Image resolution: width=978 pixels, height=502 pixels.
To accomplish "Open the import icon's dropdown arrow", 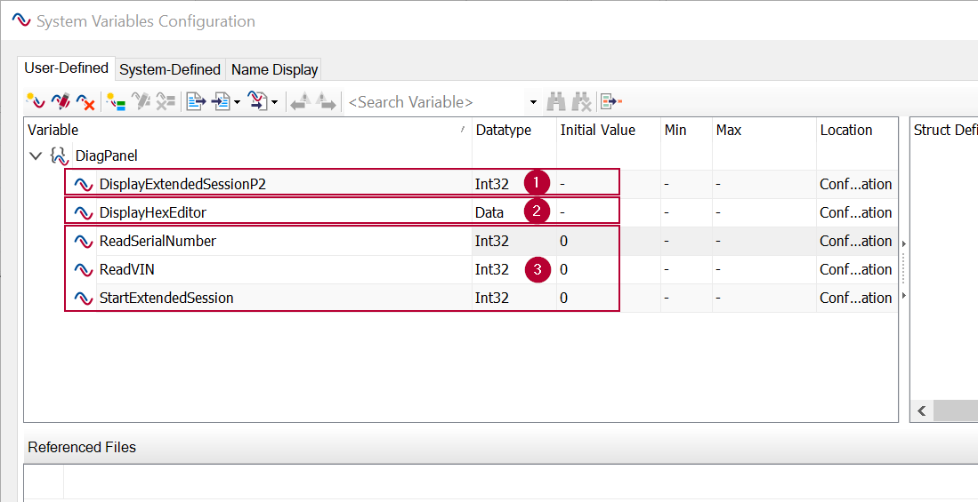I will (x=237, y=102).
